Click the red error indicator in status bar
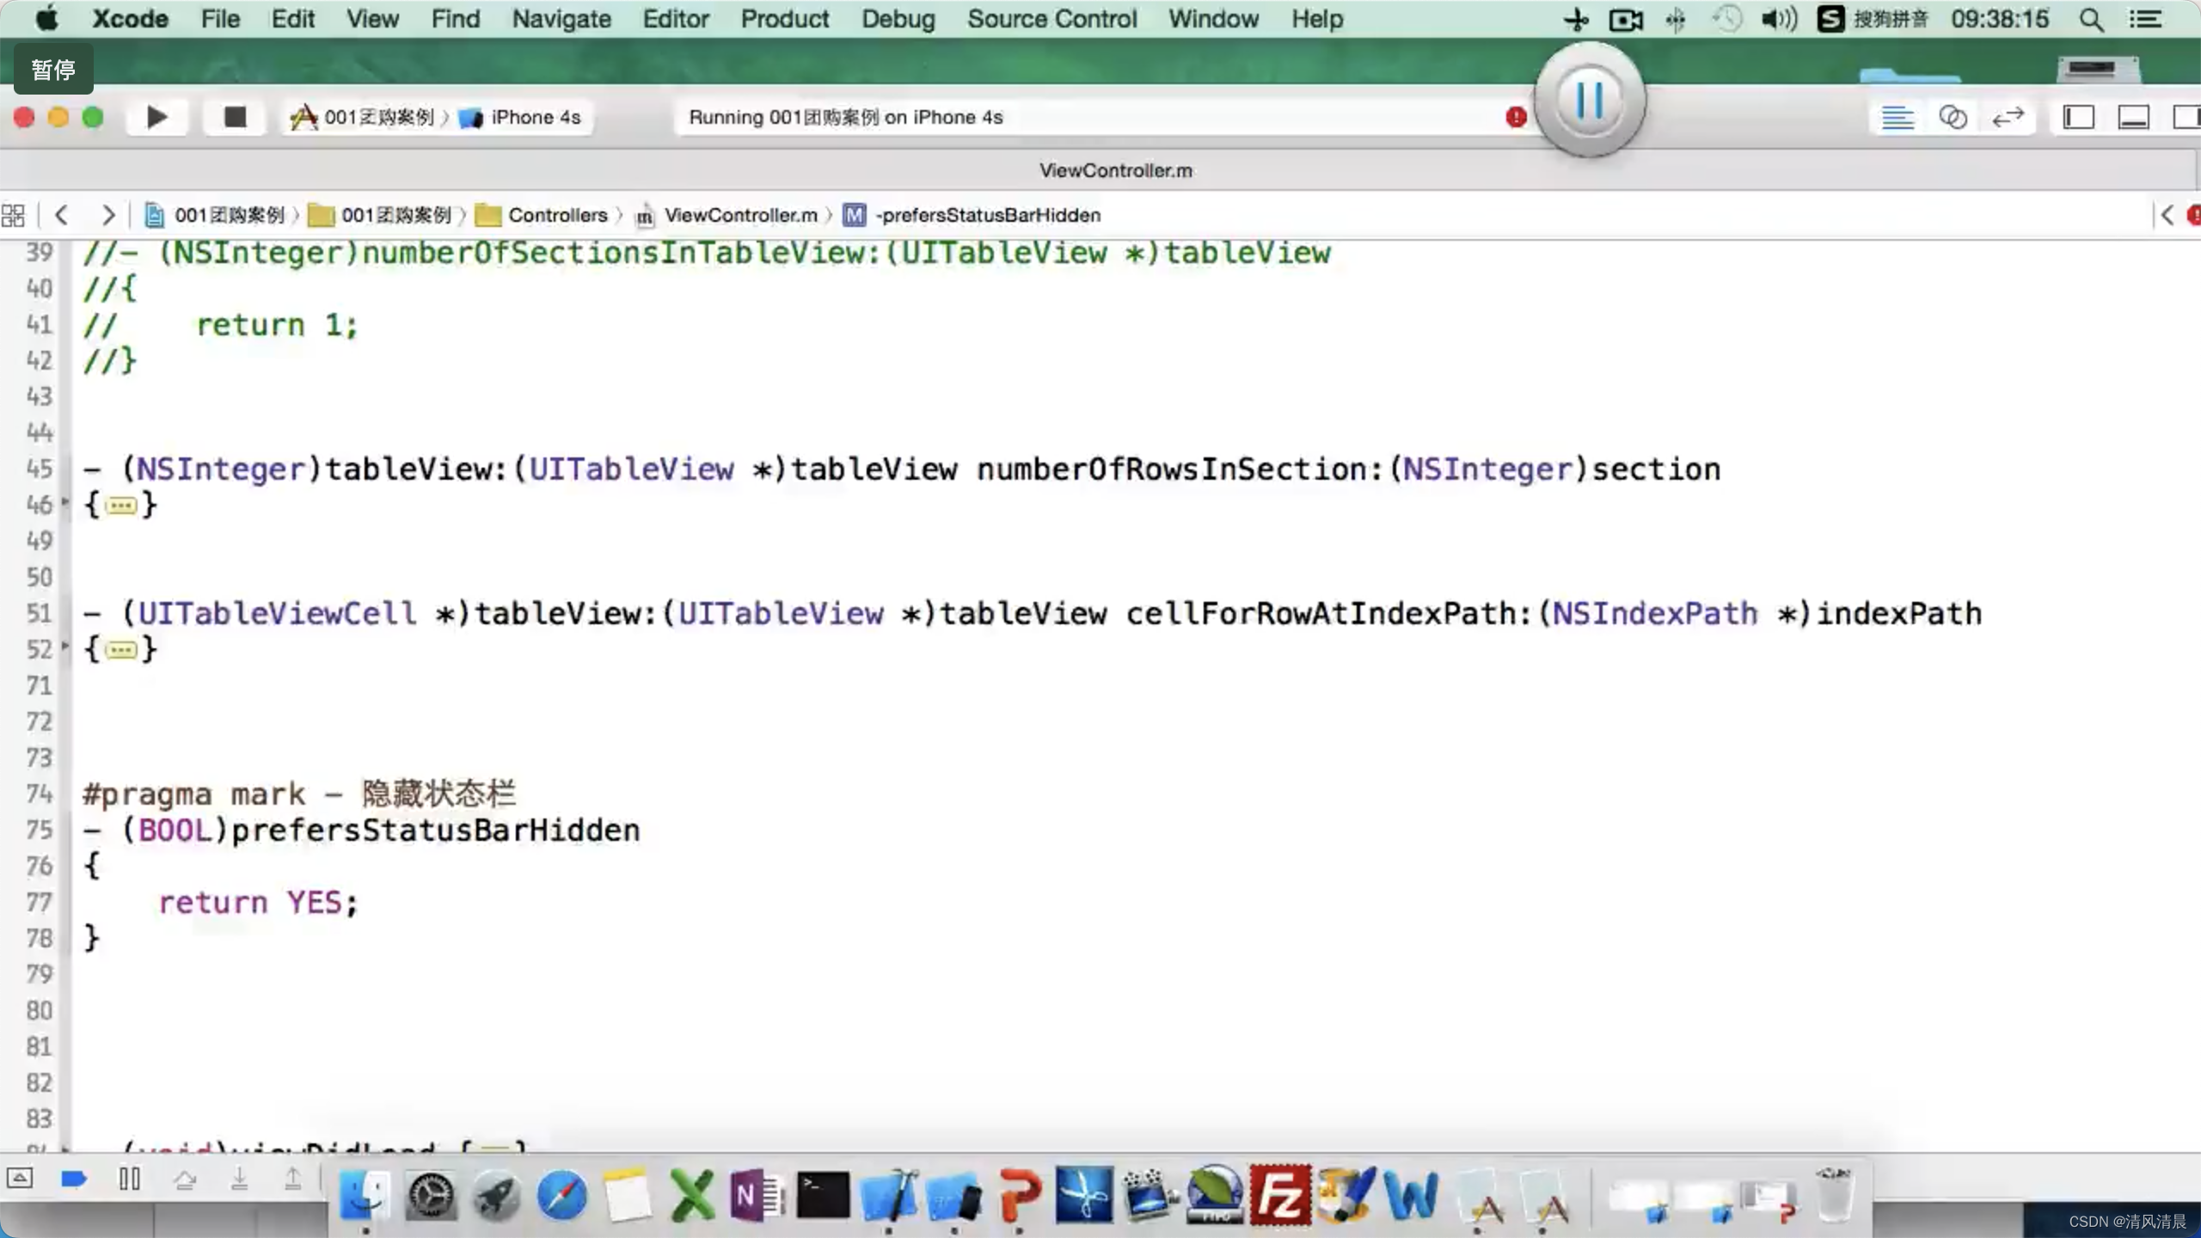2201x1238 pixels. tap(1516, 117)
